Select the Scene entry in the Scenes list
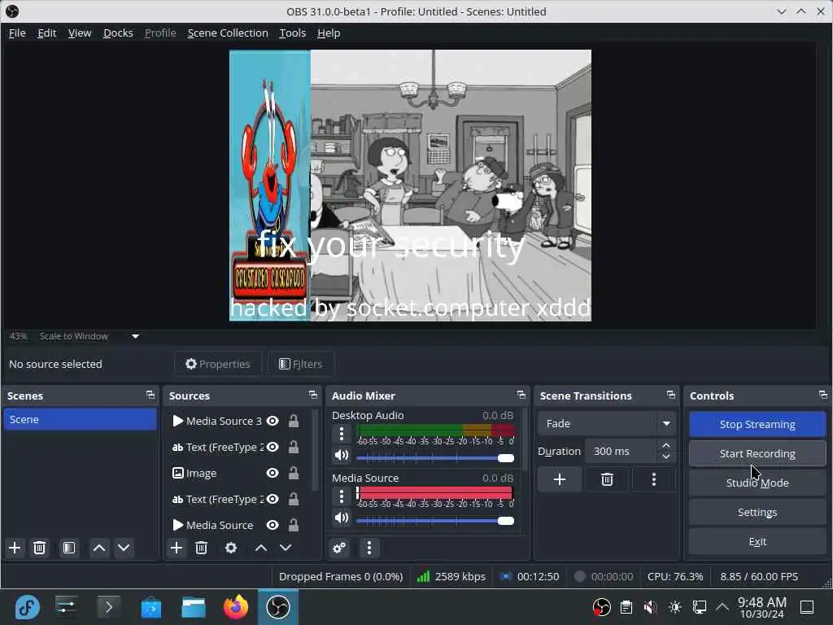This screenshot has height=625, width=833. [80, 419]
